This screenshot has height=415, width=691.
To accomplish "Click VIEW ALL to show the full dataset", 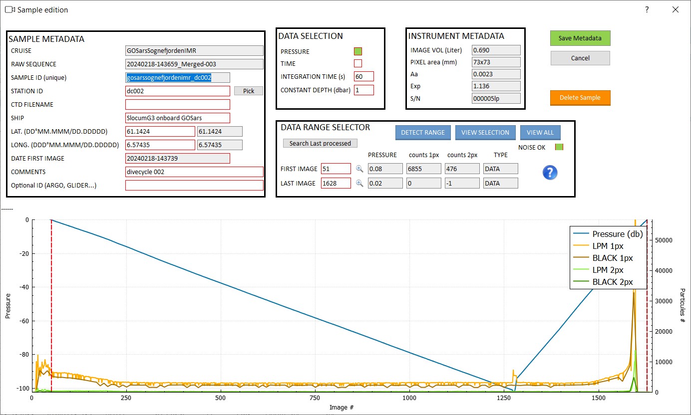I will point(540,132).
